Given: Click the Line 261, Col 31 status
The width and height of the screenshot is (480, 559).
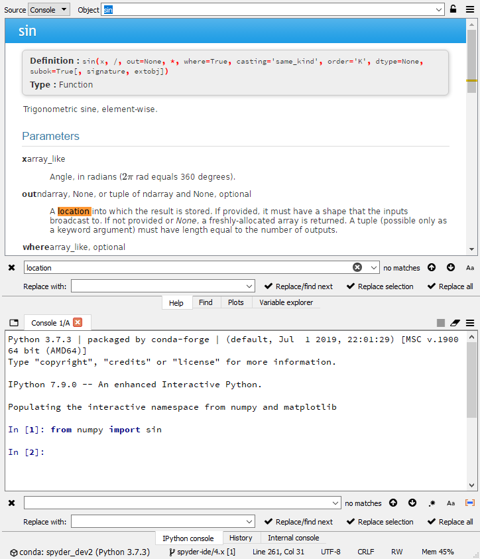Looking at the screenshot, I should pyautogui.click(x=278, y=552).
